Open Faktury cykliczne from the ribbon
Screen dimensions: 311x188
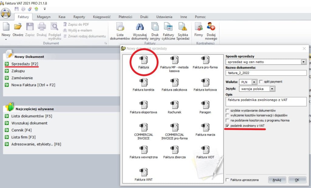click(168, 27)
